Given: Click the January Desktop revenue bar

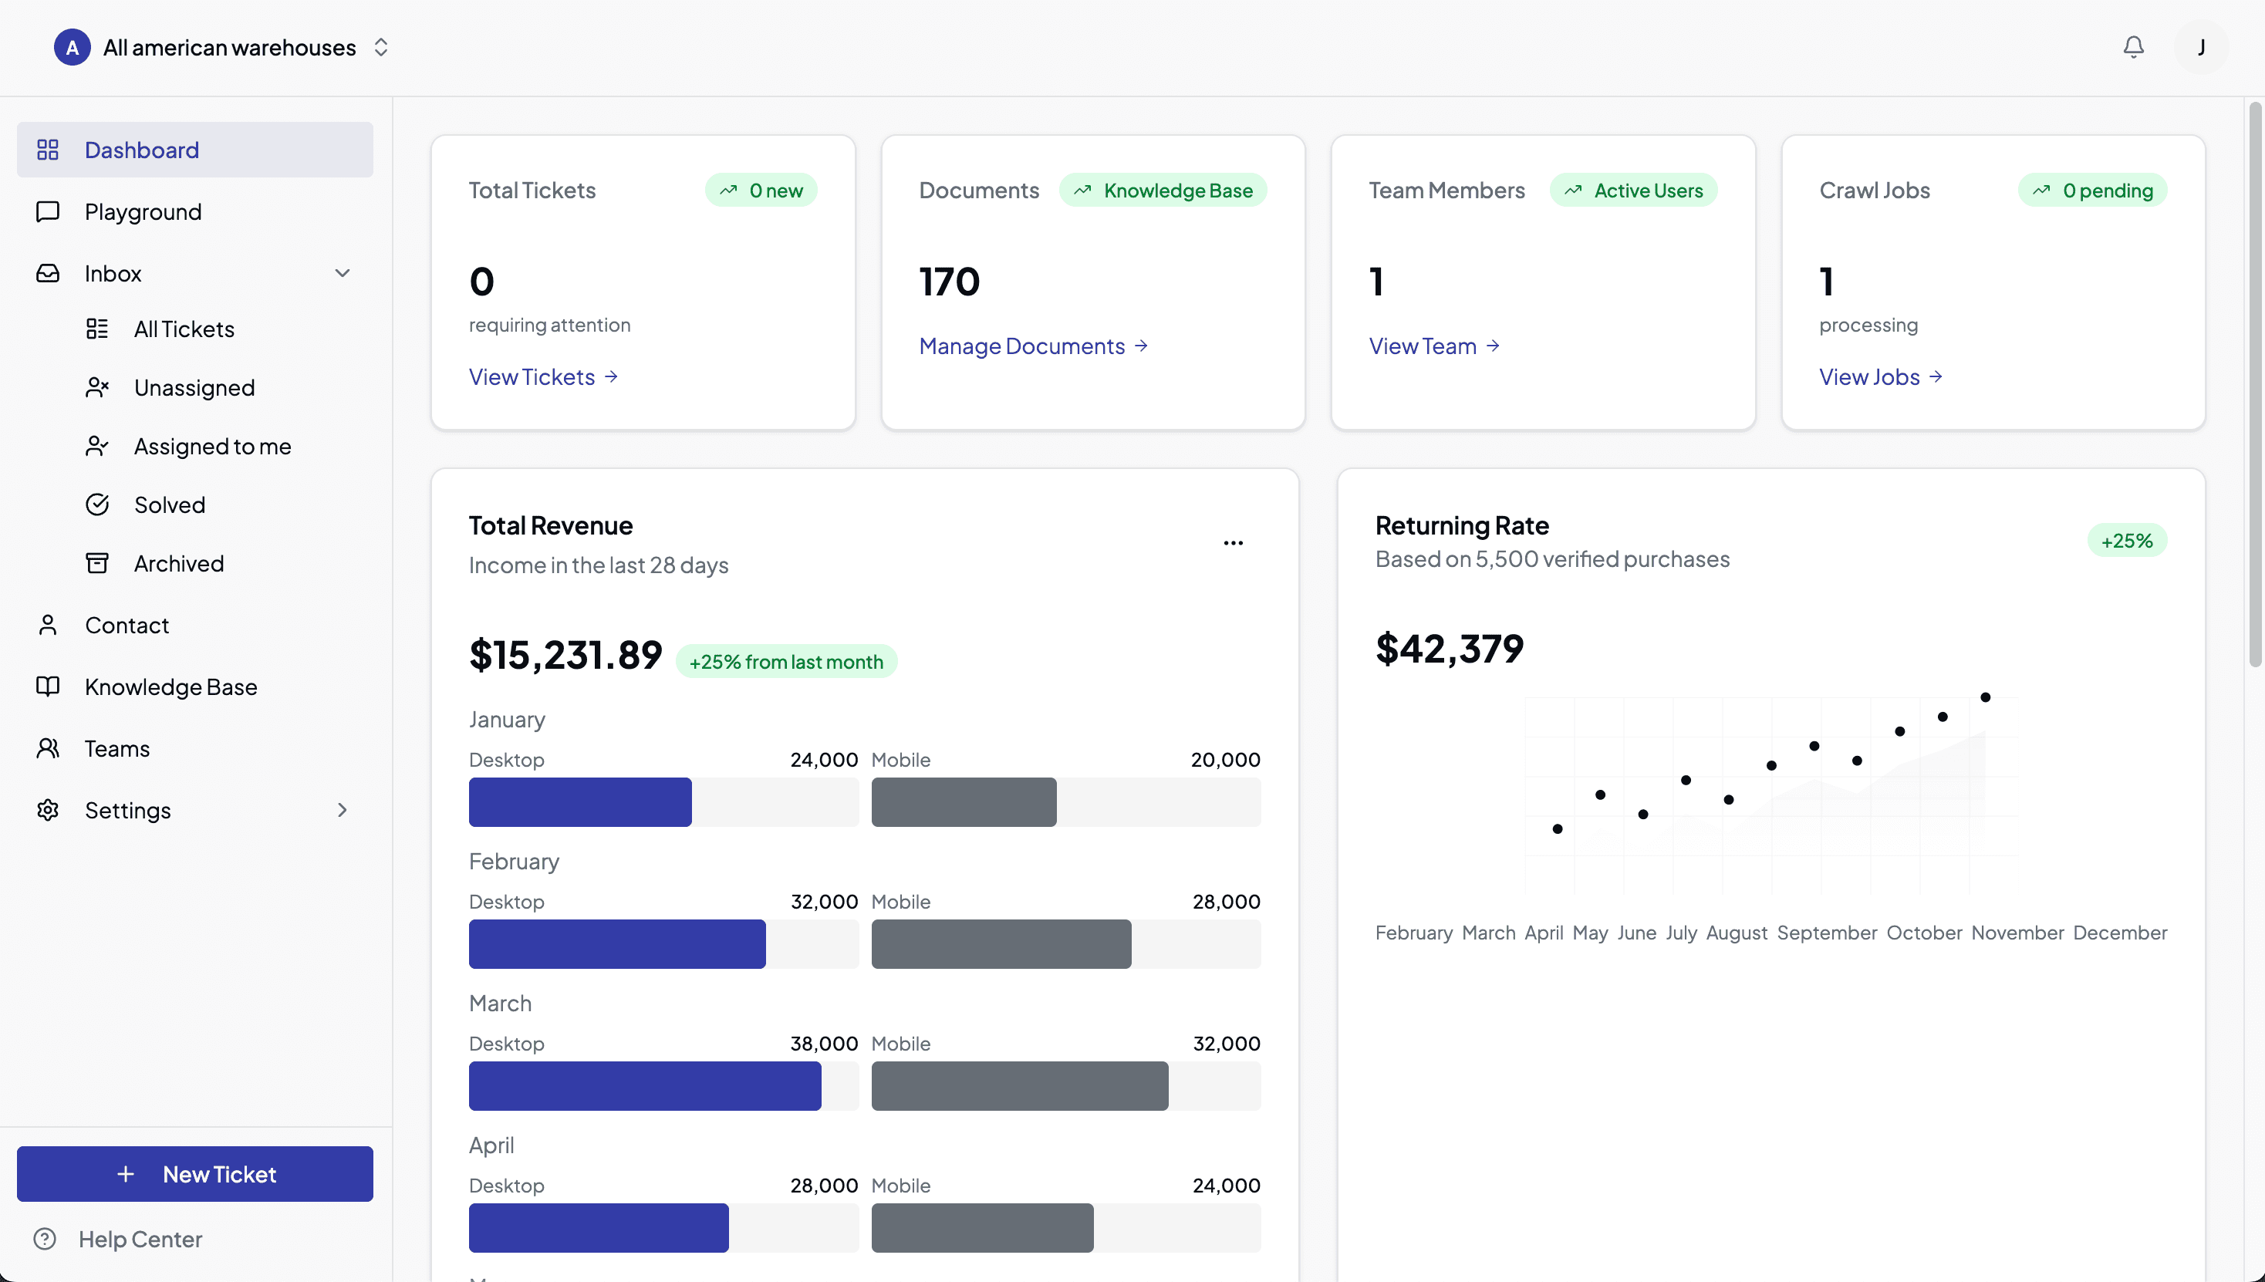Looking at the screenshot, I should (579, 802).
